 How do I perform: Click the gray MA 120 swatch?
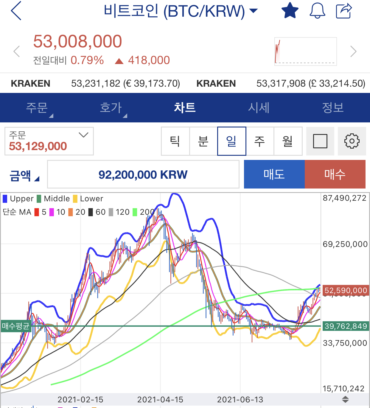click(x=111, y=212)
